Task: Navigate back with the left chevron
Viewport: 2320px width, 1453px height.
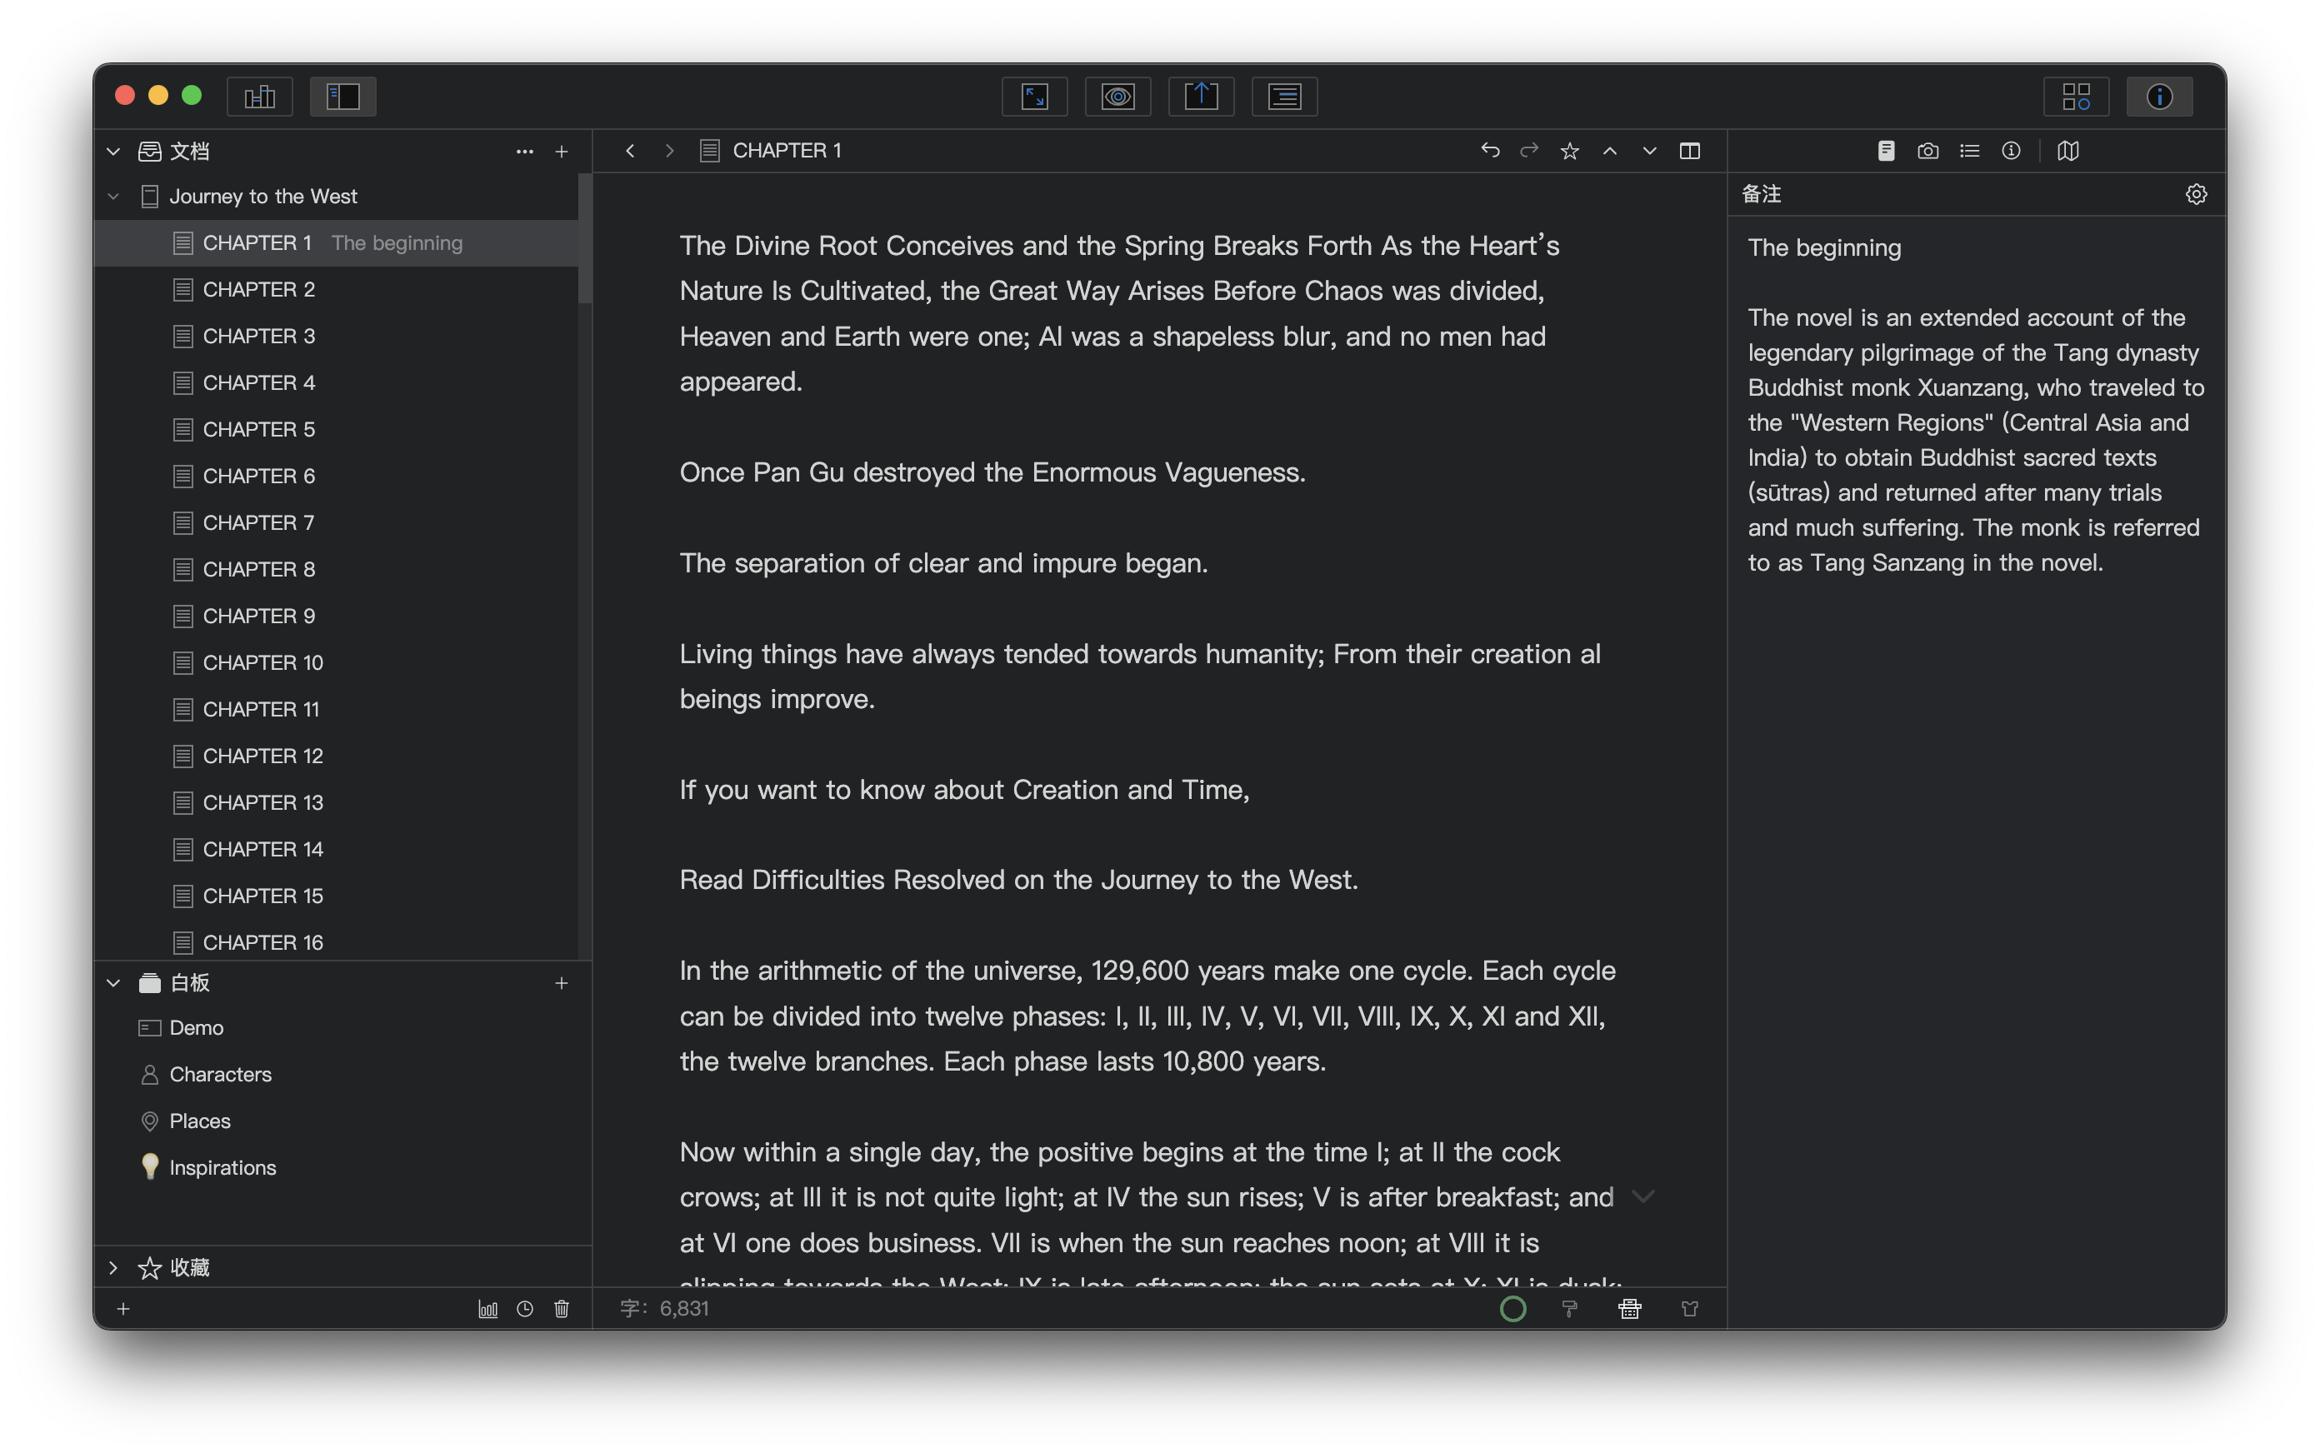Action: 631,151
